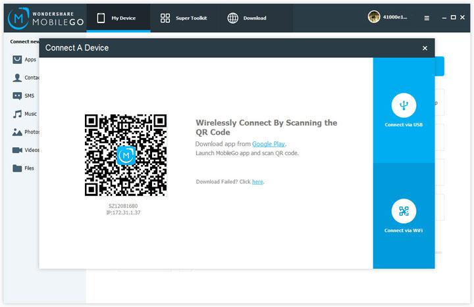
Task: Click the USB symbol circle icon
Action: 404,105
